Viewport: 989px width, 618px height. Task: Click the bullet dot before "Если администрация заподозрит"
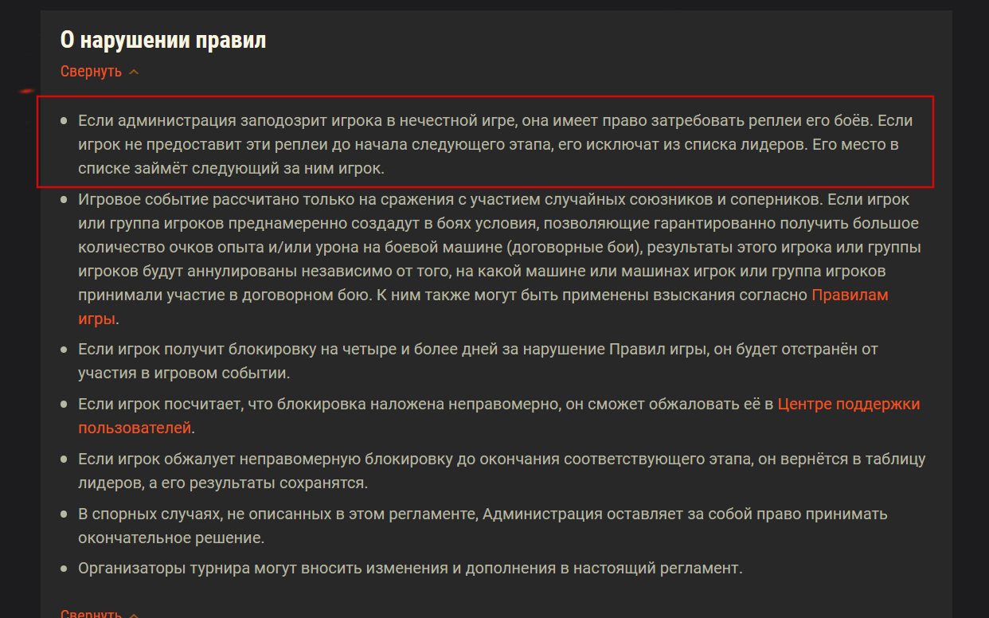[64, 121]
